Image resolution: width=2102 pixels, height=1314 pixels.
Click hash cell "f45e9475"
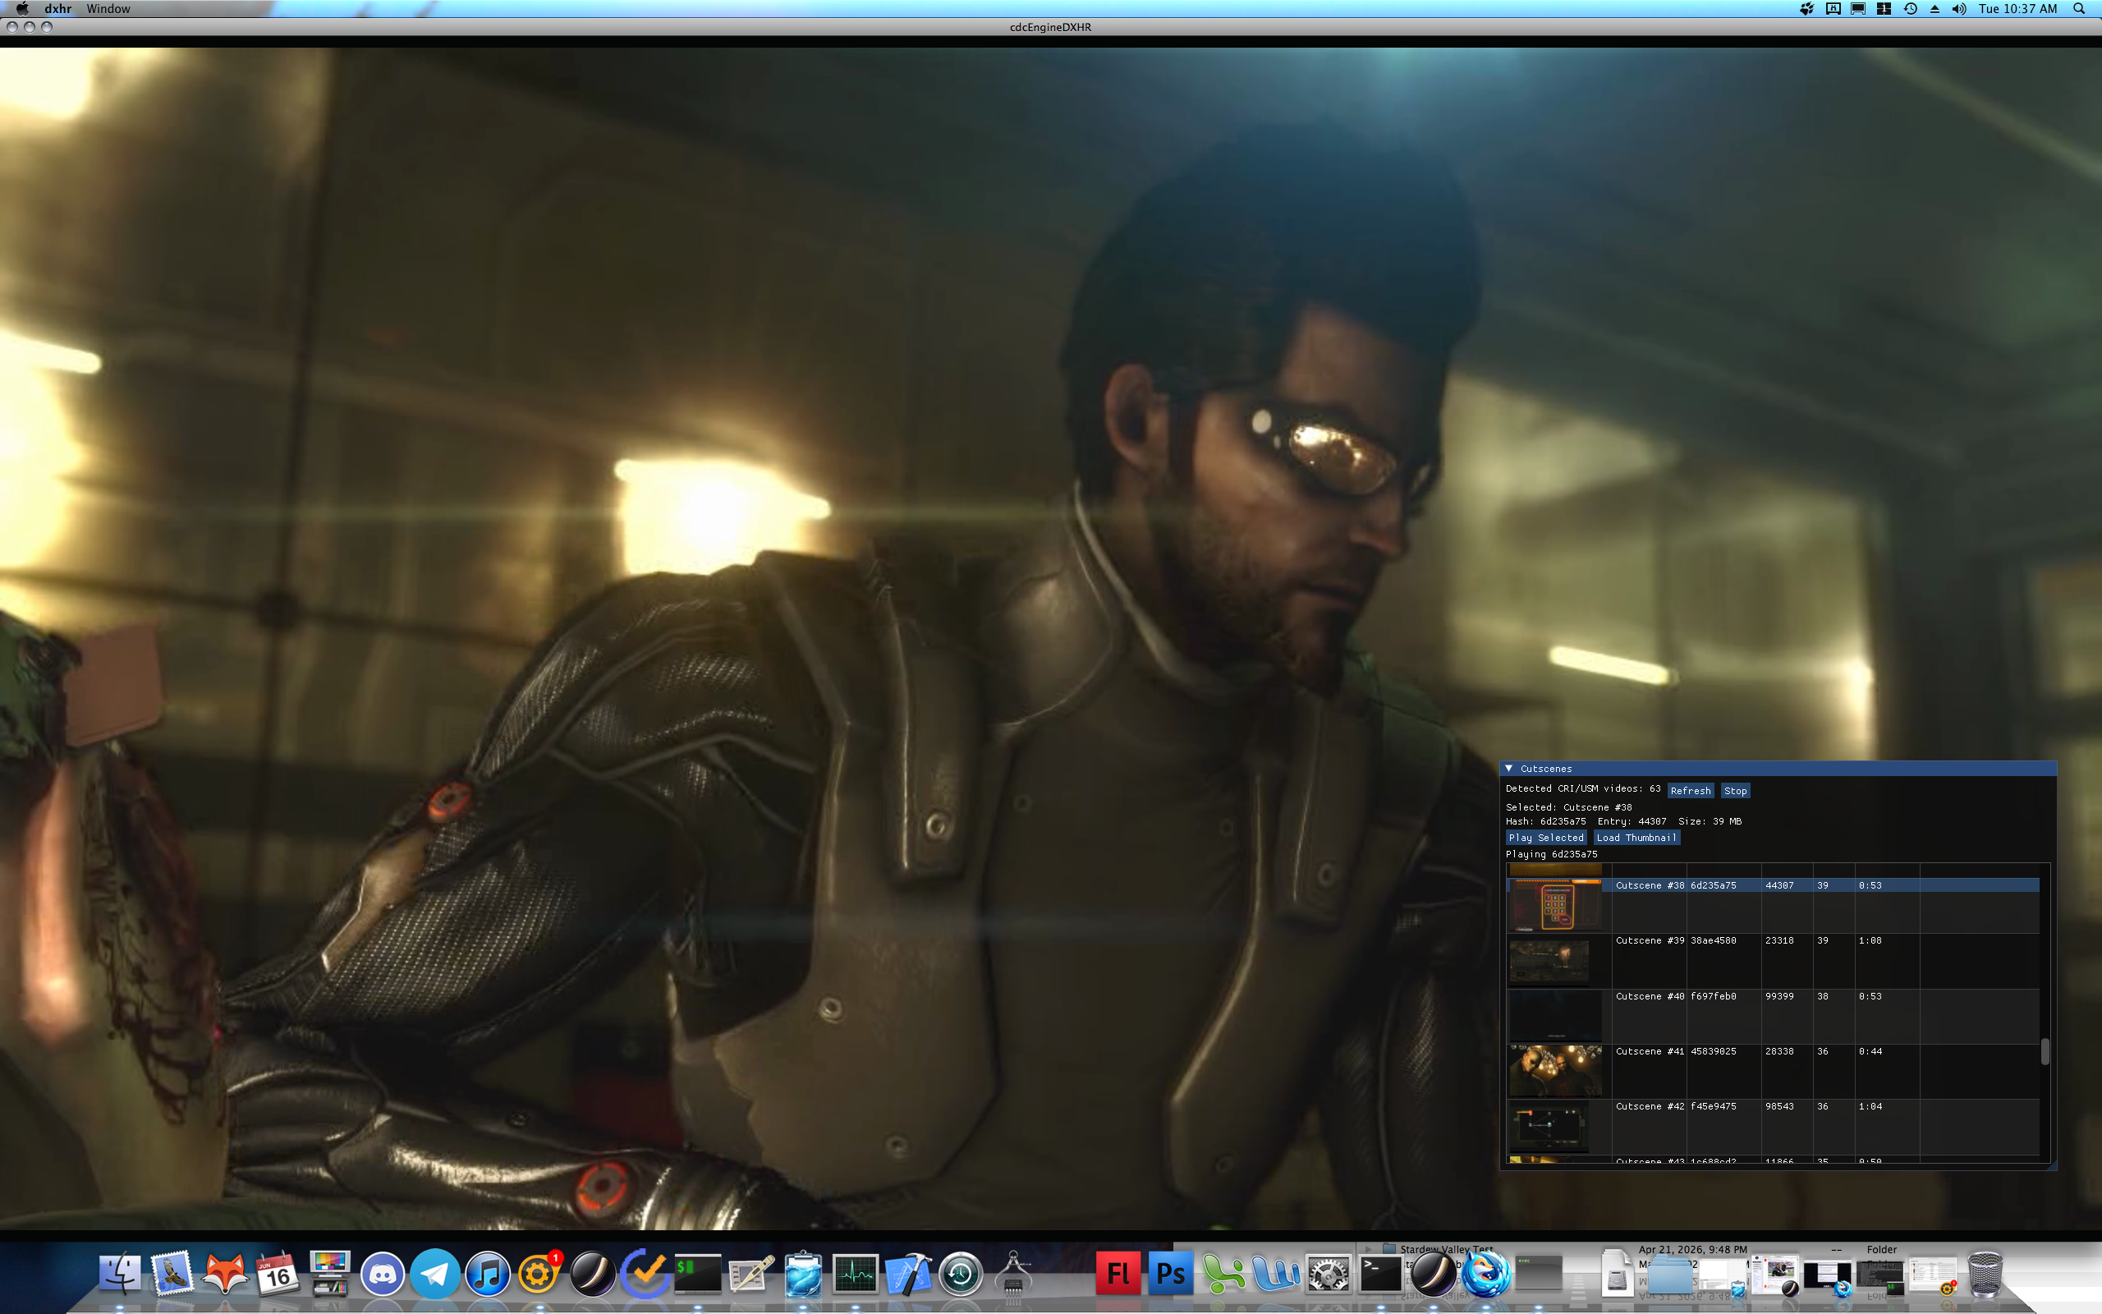(1713, 1106)
